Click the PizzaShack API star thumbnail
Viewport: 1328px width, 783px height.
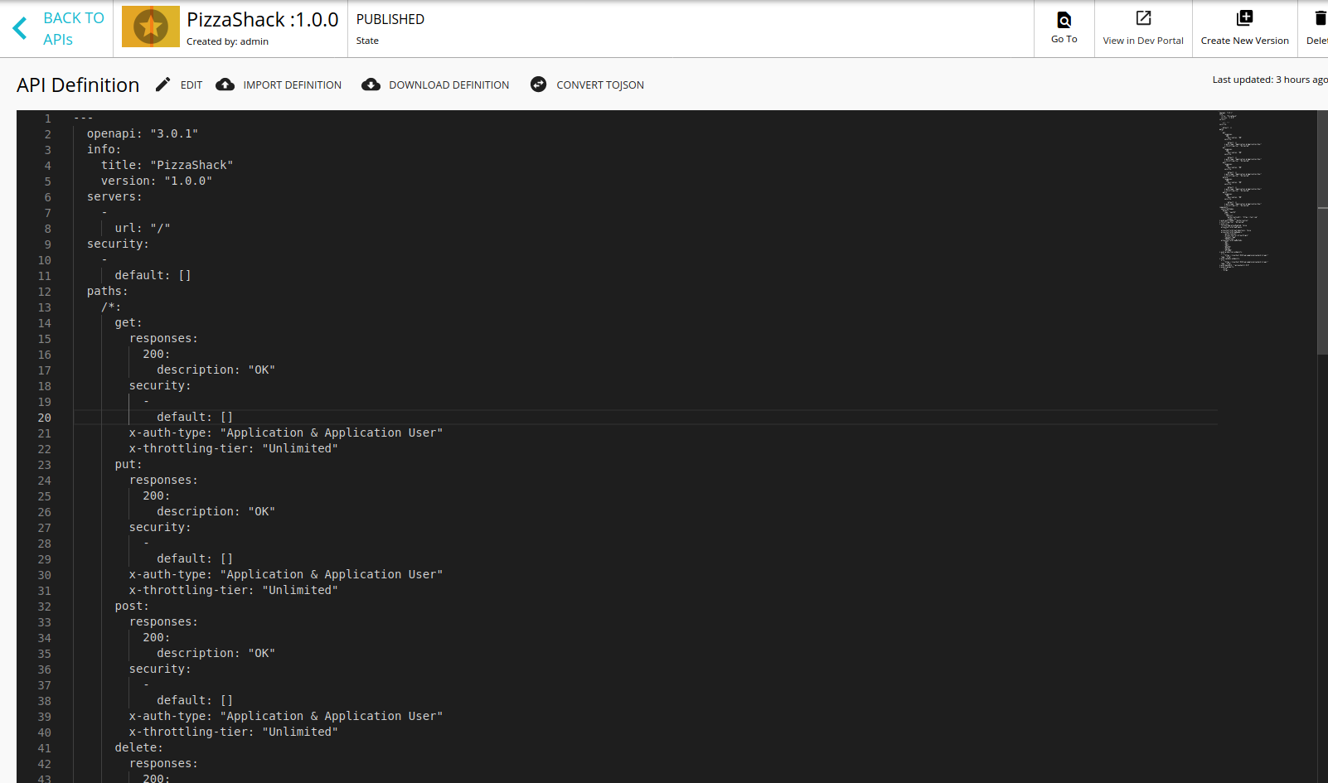[x=151, y=27]
